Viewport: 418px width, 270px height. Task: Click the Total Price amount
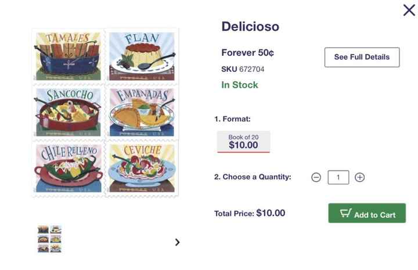pos(271,213)
